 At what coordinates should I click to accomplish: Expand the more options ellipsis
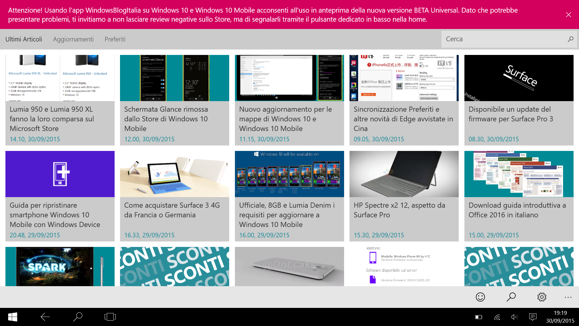pos(568,297)
